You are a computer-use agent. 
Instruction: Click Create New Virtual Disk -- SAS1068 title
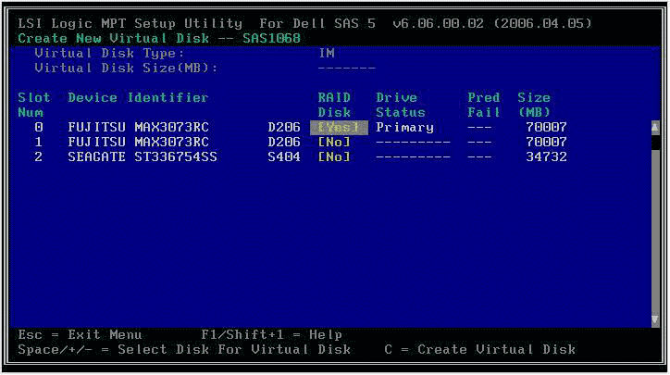point(159,39)
